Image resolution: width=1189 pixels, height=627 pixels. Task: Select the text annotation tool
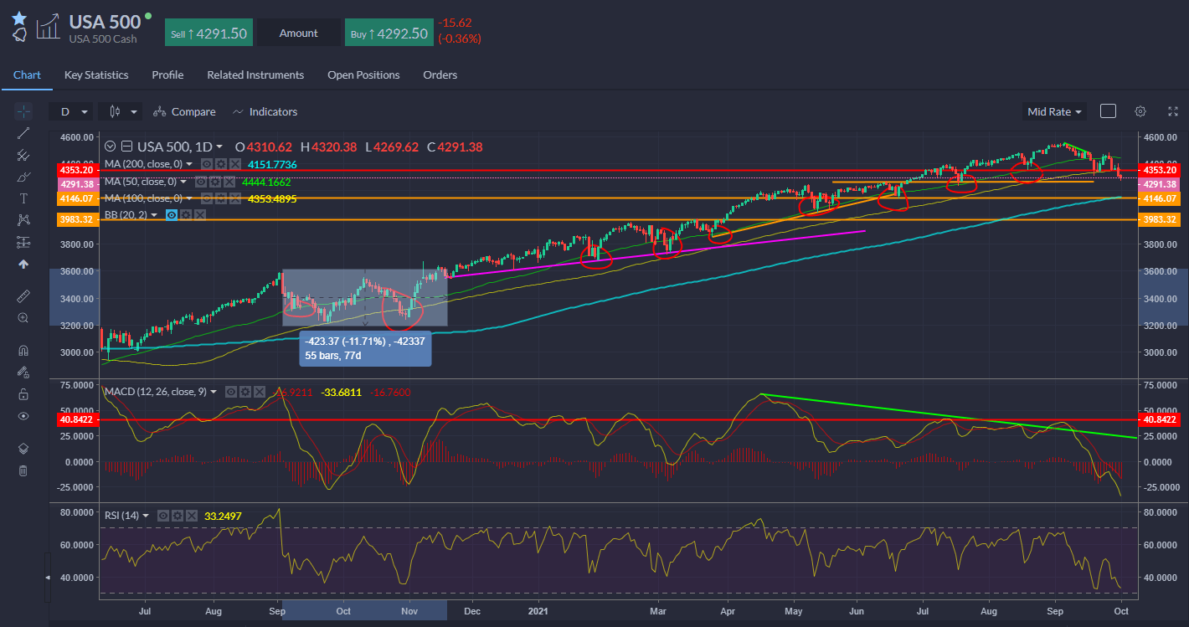pos(23,198)
